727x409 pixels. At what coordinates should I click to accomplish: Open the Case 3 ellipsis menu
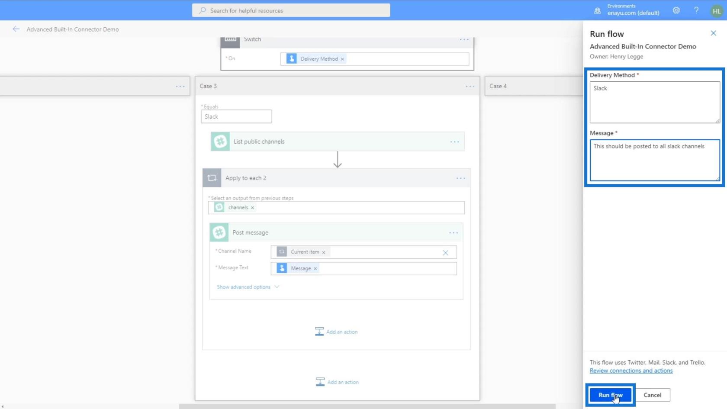pos(470,86)
